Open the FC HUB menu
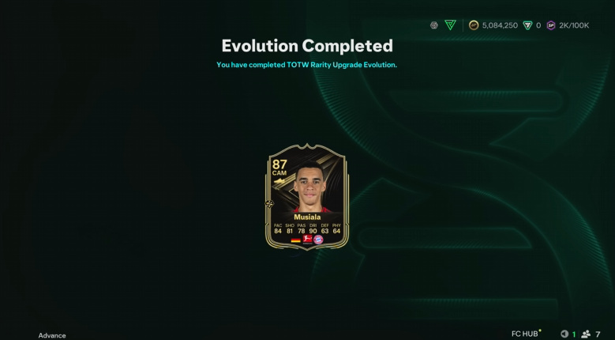The width and height of the screenshot is (615, 340). click(525, 334)
